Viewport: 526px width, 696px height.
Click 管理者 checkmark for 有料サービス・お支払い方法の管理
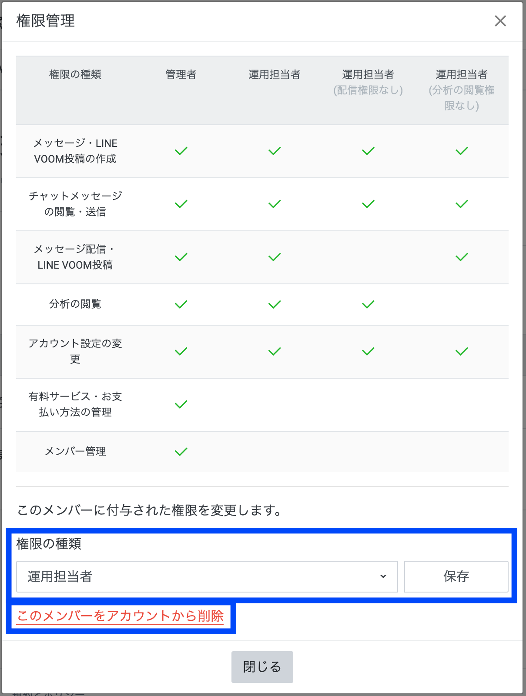181,405
